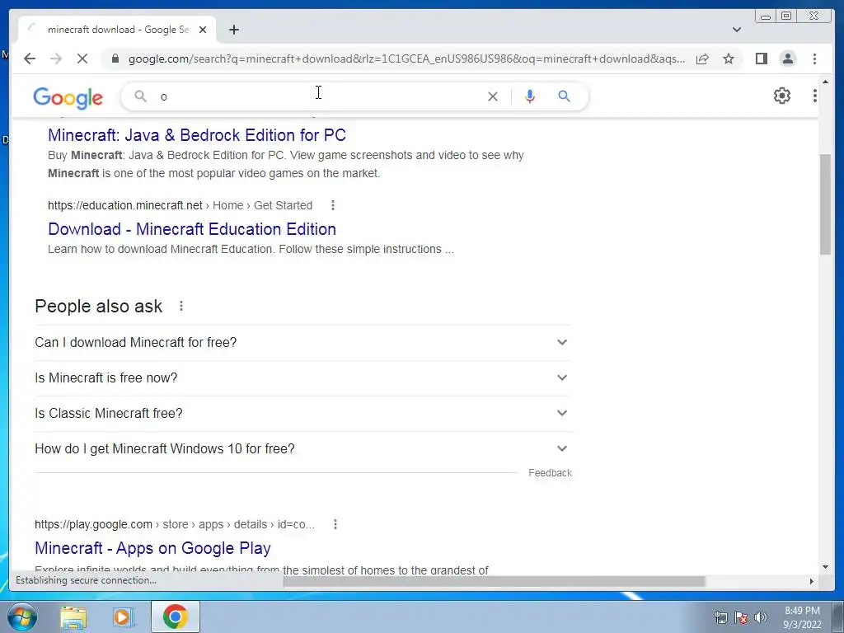Start voice search with the microphone icon
Viewport: 844px width, 633px height.
(x=530, y=96)
